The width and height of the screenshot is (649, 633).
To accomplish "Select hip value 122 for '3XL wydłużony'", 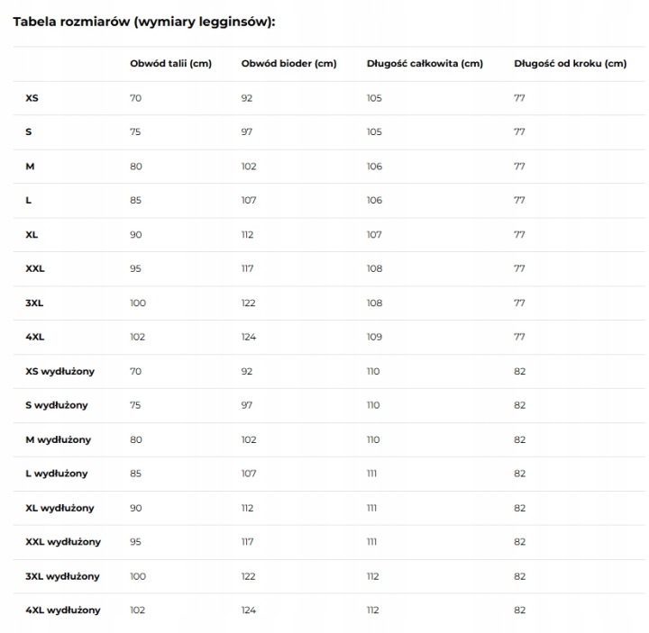I will [249, 576].
